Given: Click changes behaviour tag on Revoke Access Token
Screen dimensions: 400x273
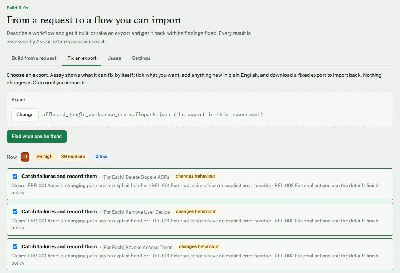Looking at the screenshot, I should pos(199,246).
